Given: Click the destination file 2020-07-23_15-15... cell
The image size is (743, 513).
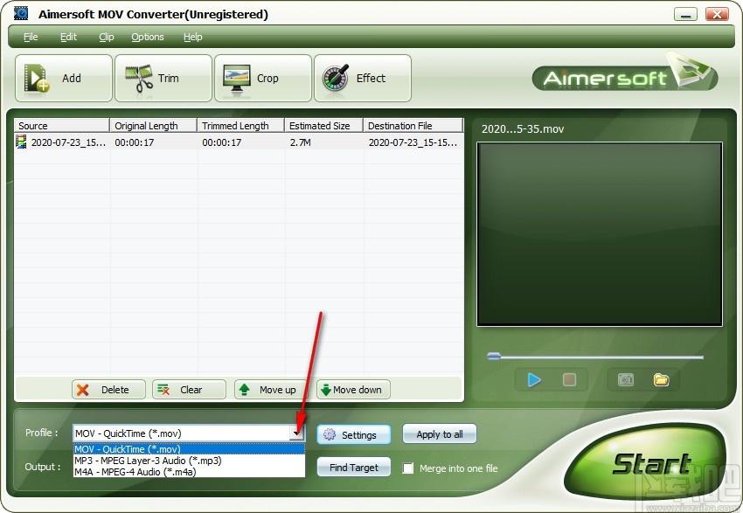Looking at the screenshot, I should [x=413, y=142].
